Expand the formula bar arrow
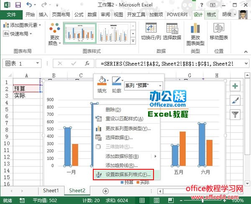Image resolution: width=251 pixels, height=204 pixels. [246, 64]
